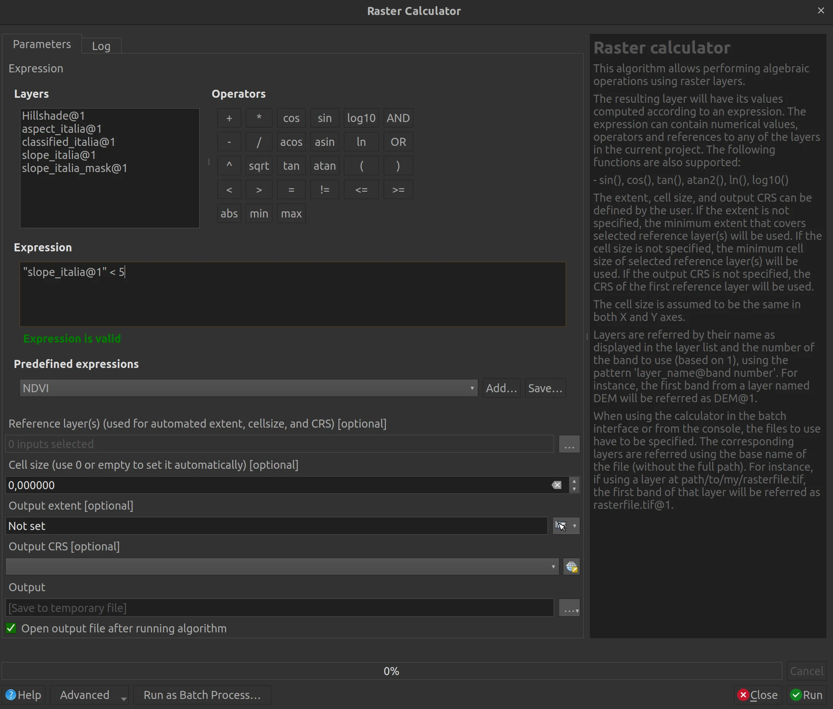Click the log10 operator button
Image resolution: width=833 pixels, height=709 pixels.
point(361,118)
